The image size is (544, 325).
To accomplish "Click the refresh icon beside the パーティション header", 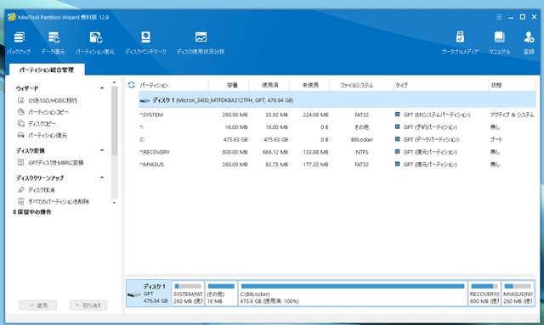I will point(132,85).
